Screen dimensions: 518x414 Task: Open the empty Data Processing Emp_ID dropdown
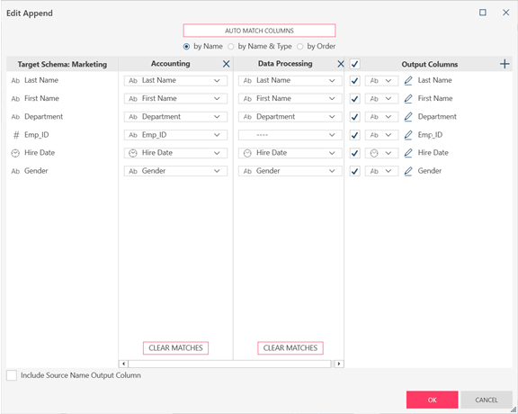(290, 135)
